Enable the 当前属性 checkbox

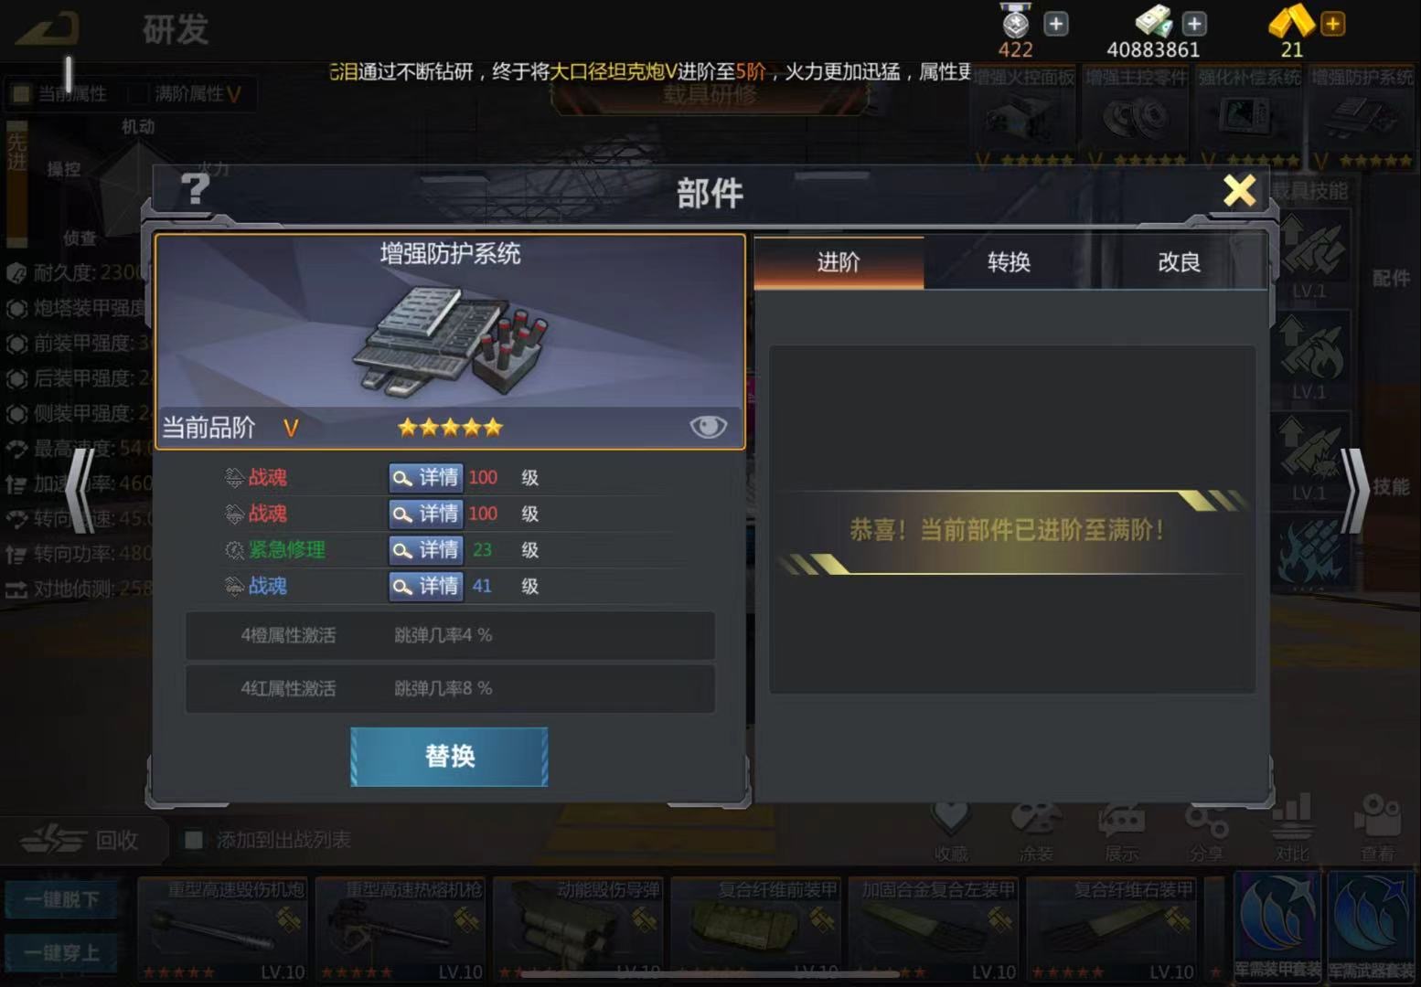tap(20, 93)
